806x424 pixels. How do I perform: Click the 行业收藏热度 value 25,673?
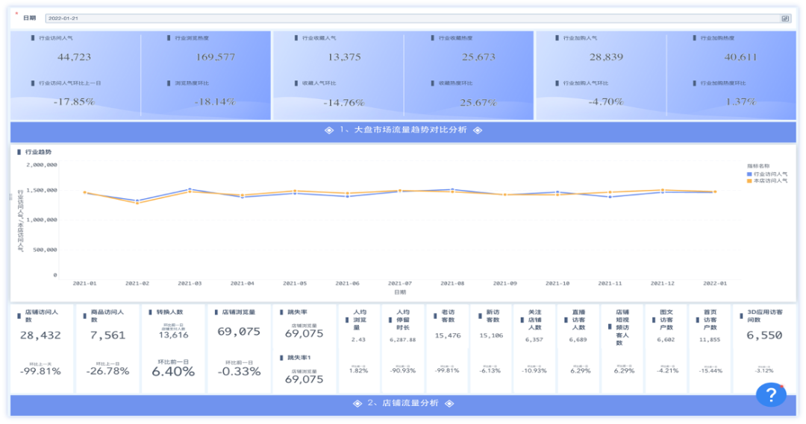(478, 57)
